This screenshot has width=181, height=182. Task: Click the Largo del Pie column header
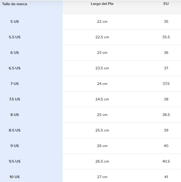coord(102,4)
